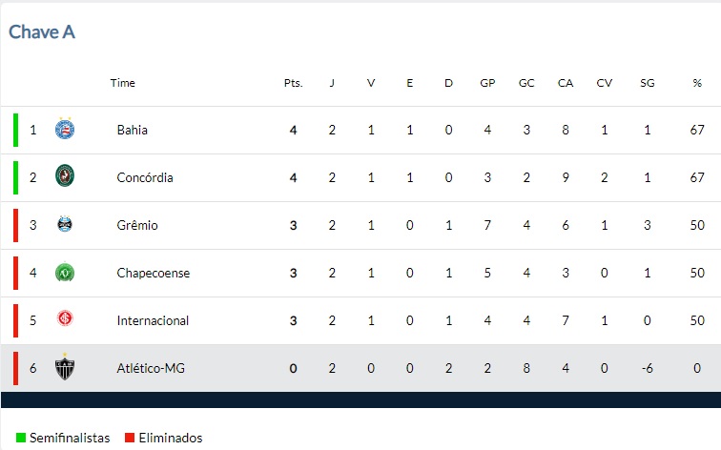The height and width of the screenshot is (450, 721).
Task: Open the Atlético-MG team name
Action: point(151,368)
